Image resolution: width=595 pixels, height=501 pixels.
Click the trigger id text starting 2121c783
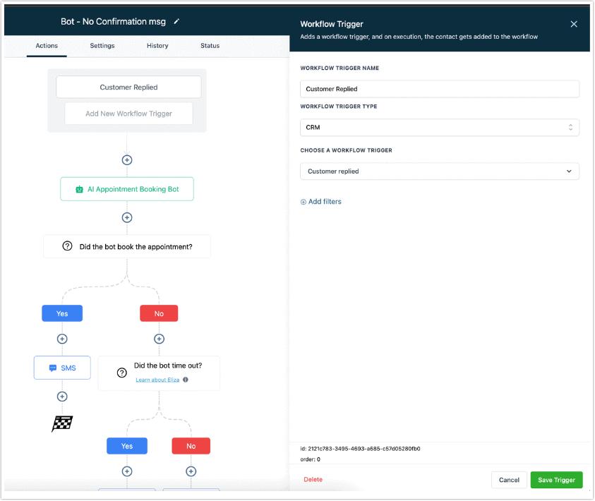tap(360, 449)
